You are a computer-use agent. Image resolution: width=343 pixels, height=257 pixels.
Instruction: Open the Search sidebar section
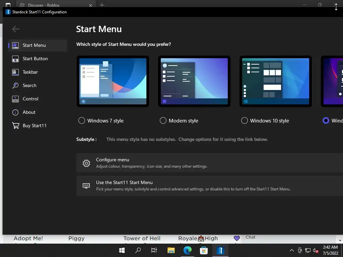pyautogui.click(x=38, y=85)
